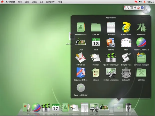Open the PDFEditor app
155x116 pixels.
click(x=81, y=58)
